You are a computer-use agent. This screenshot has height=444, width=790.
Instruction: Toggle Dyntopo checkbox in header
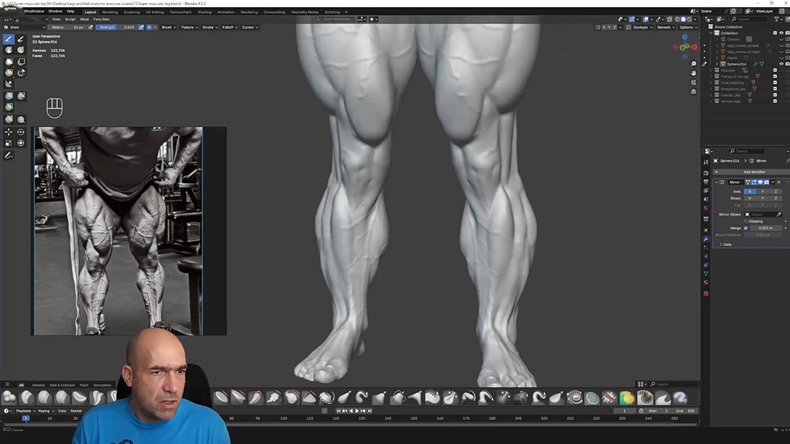629,28
